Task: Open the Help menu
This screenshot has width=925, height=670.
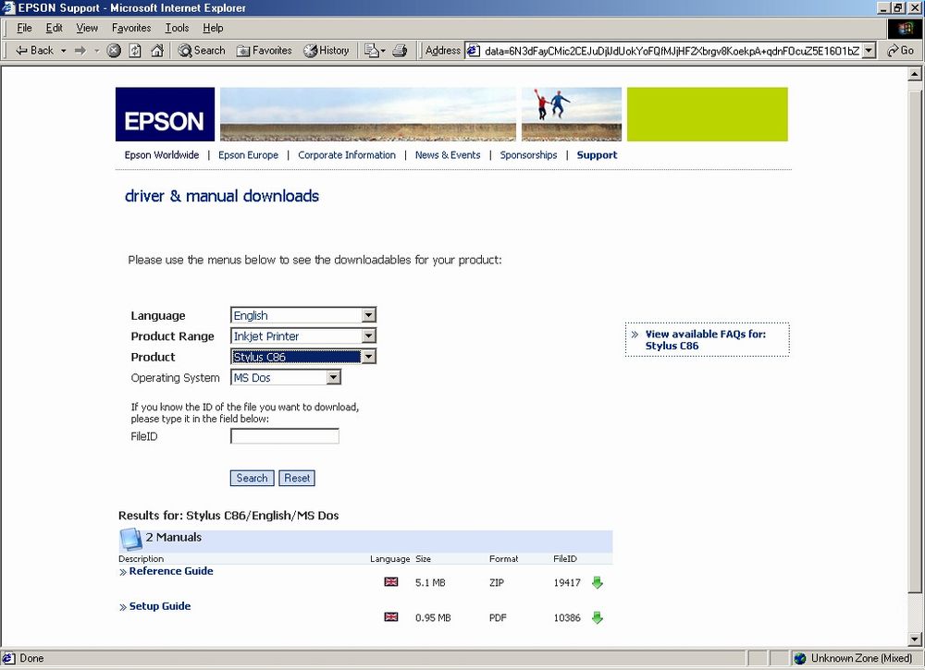Action: pos(213,28)
